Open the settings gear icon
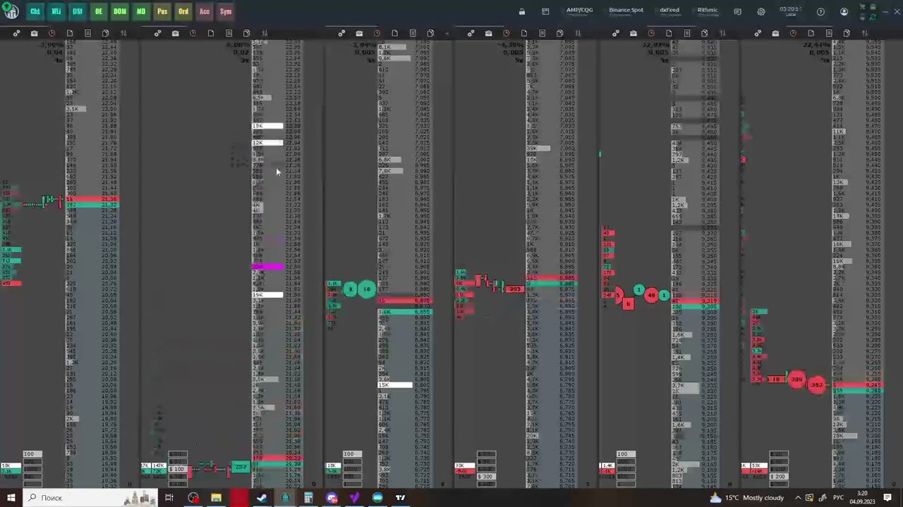Image resolution: width=903 pixels, height=507 pixels. pyautogui.click(x=761, y=11)
